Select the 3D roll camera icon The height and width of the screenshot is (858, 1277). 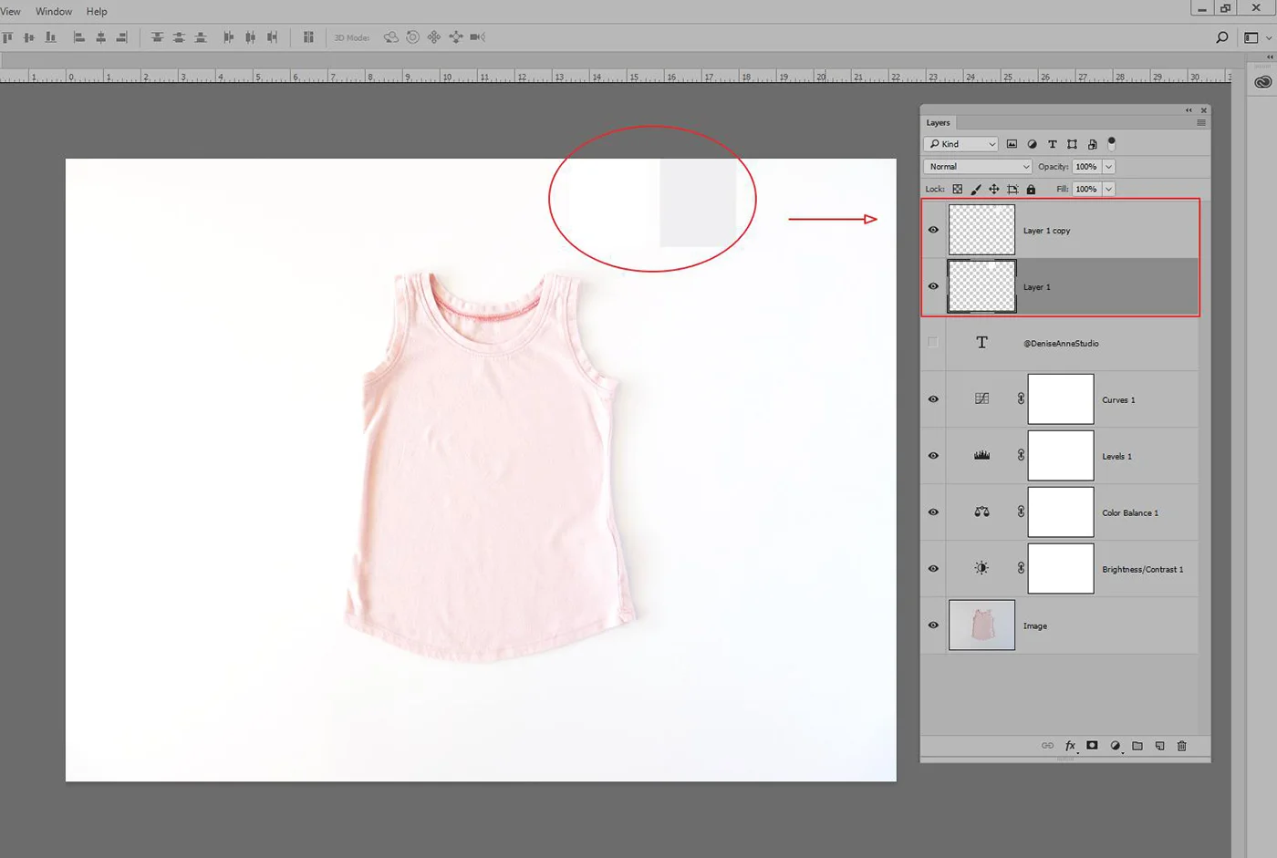[413, 37]
